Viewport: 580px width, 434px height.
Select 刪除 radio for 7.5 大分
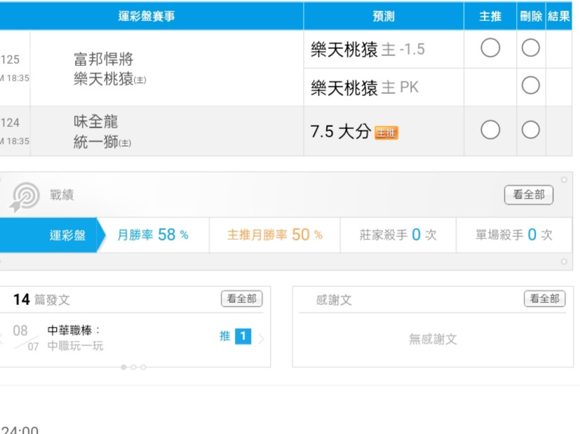[530, 130]
